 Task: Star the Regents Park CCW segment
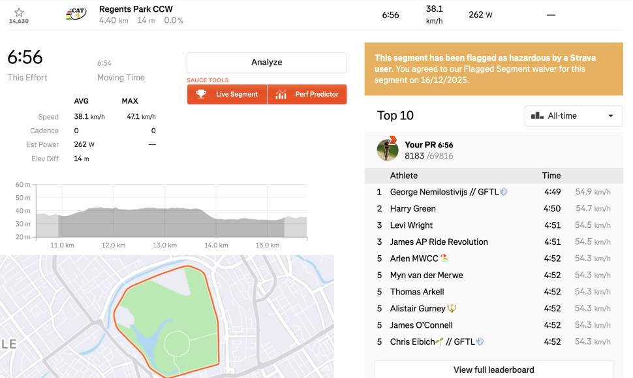(18, 12)
